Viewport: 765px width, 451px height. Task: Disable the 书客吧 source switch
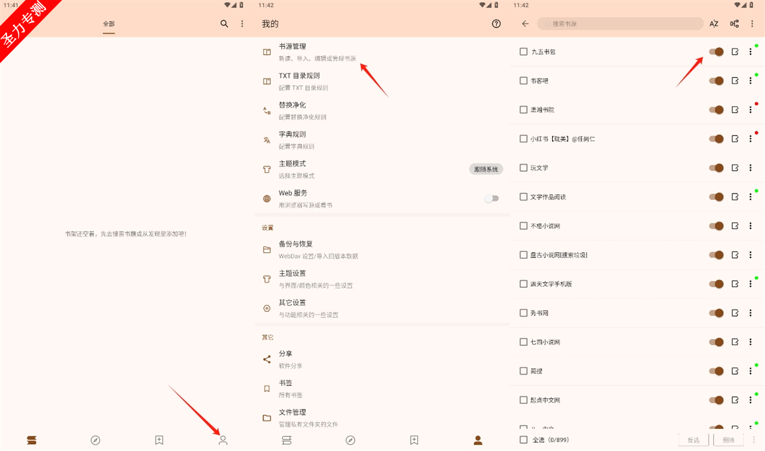[x=716, y=81]
